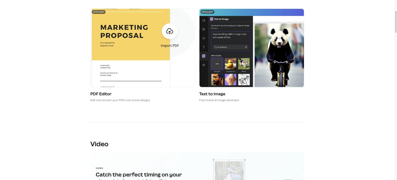Click the SPOTLIGHT badge on Text to Image card

[207, 12]
